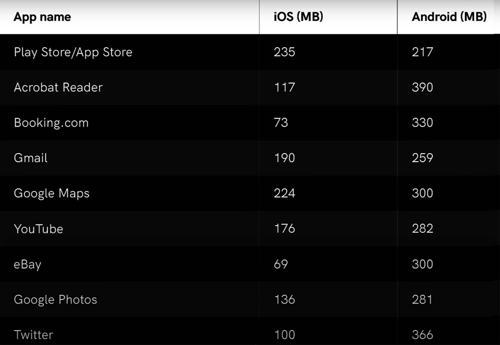
Task: Select Google Maps iOS value 224
Action: [284, 193]
